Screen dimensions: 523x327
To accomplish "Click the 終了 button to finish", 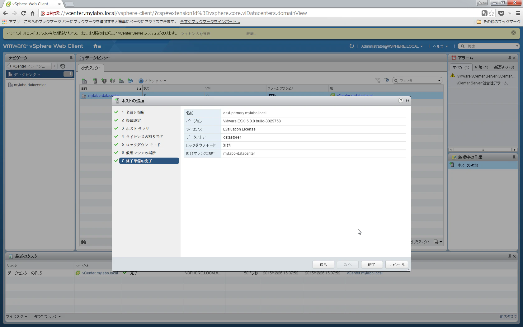I will click(372, 265).
